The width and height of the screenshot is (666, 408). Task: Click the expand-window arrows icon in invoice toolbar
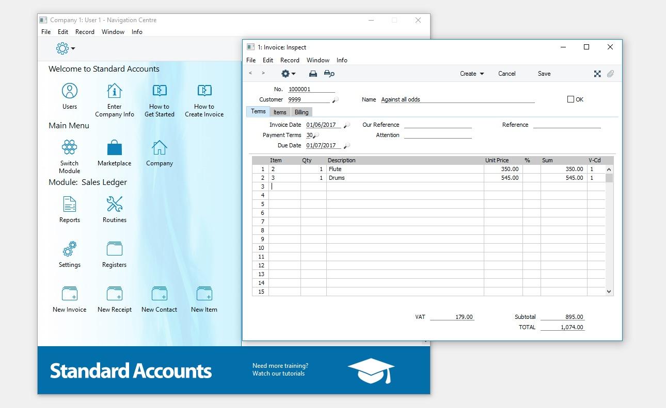pyautogui.click(x=597, y=74)
